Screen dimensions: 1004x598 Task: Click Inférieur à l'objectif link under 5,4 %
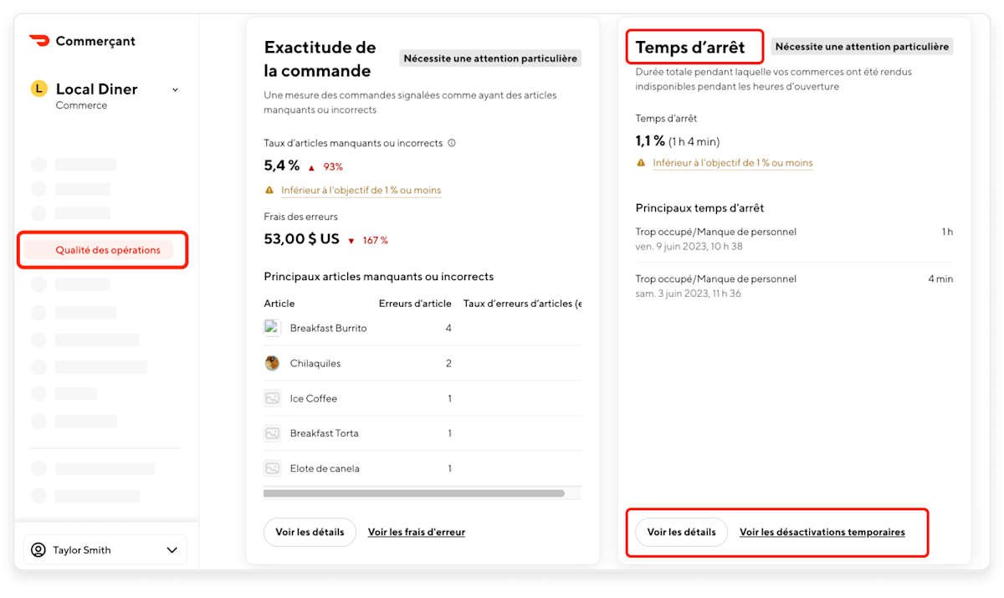pos(361,191)
